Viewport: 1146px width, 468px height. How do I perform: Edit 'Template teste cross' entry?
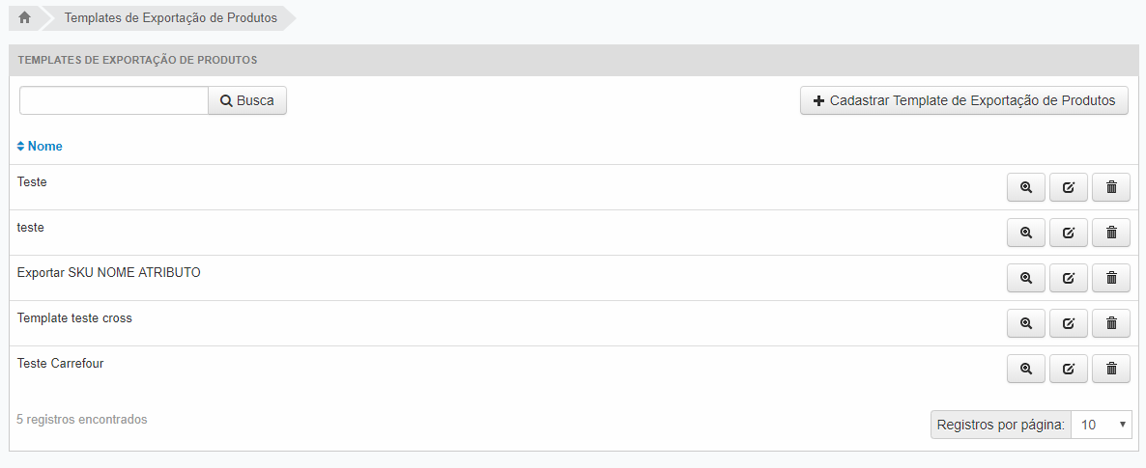[1069, 323]
